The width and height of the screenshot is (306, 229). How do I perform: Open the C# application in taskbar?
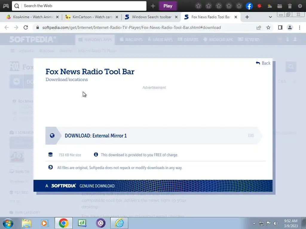pyautogui.click(x=82, y=223)
